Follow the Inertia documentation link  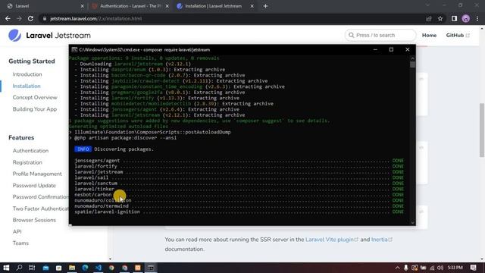click(x=382, y=240)
